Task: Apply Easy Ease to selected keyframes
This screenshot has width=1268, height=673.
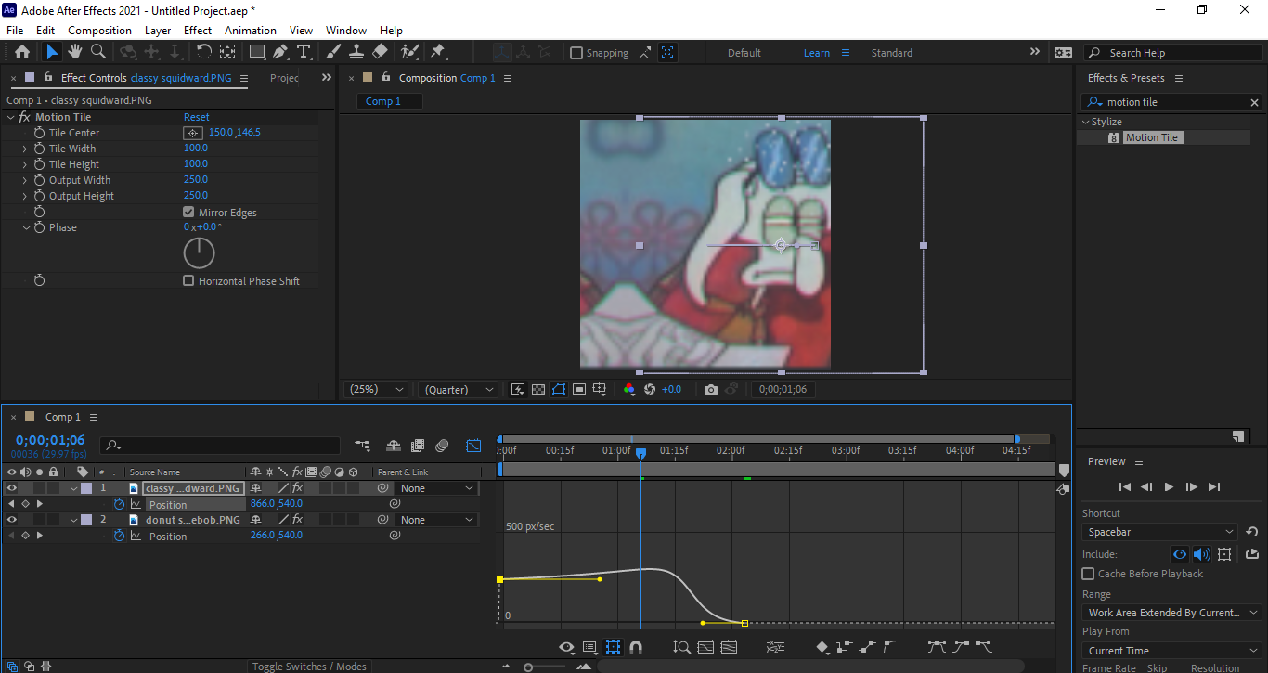Action: (x=938, y=647)
